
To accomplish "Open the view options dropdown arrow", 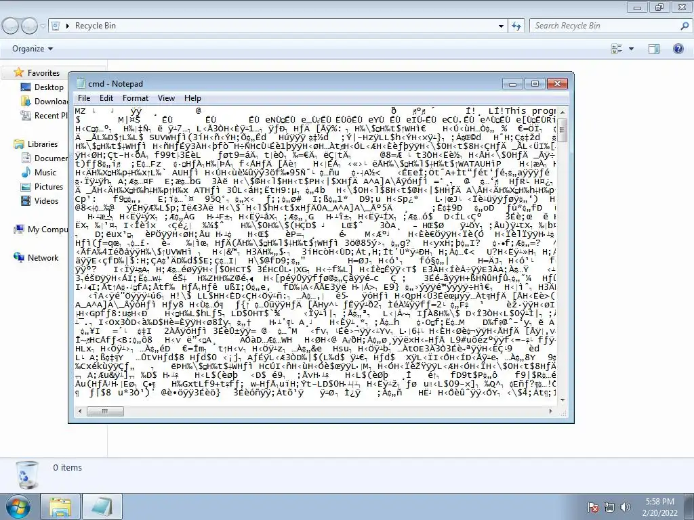I will pyautogui.click(x=631, y=49).
